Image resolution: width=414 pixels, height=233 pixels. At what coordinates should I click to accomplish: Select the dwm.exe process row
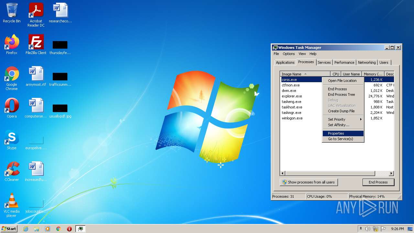coord(337,91)
